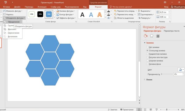Viewport: 185px width, 111px height.
Task: Choose Объединение from merge shapes menu
Action: (x=12, y=22)
